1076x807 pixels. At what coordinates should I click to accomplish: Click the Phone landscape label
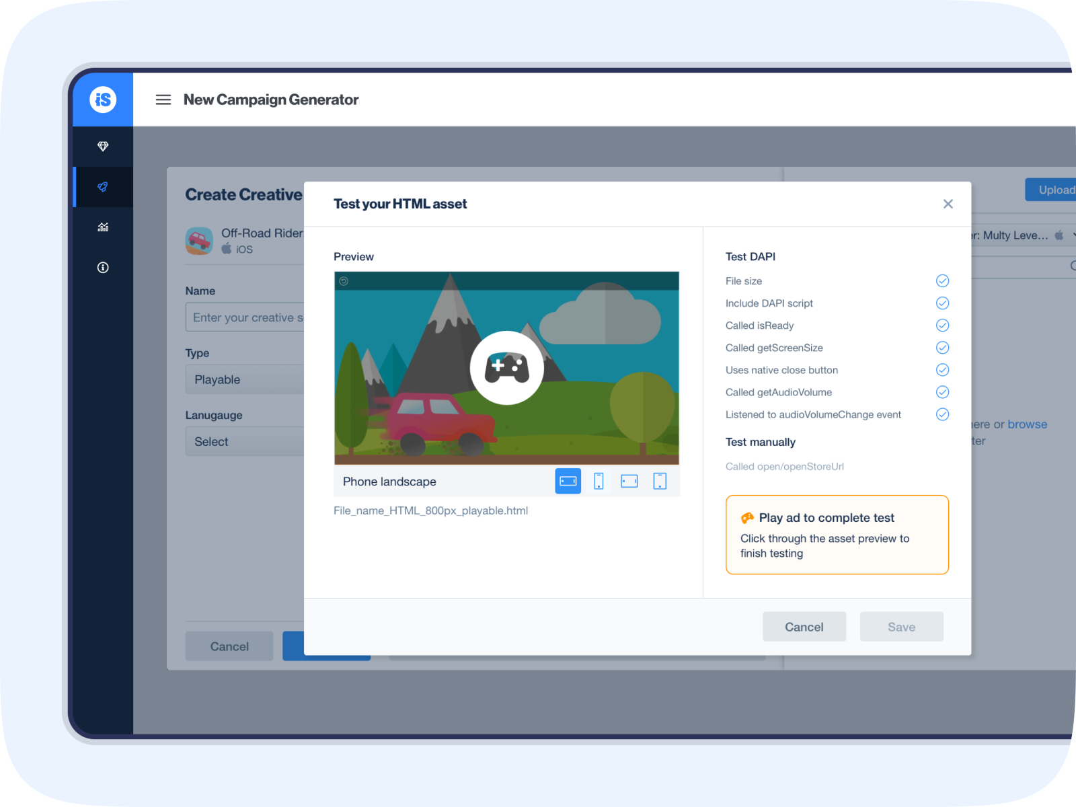point(389,482)
